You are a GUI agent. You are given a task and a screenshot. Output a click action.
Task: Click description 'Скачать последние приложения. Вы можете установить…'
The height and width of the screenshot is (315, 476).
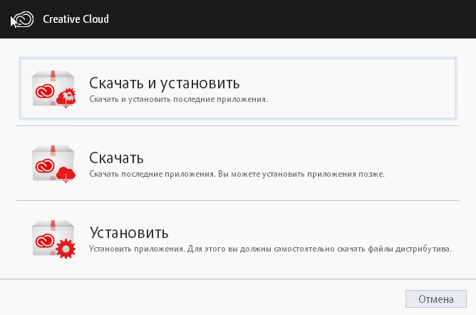(237, 174)
